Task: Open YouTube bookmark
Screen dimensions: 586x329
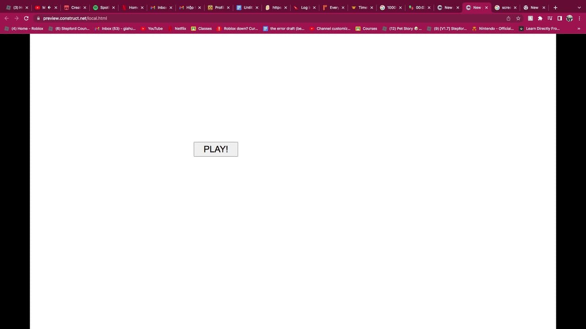Action: click(152, 28)
